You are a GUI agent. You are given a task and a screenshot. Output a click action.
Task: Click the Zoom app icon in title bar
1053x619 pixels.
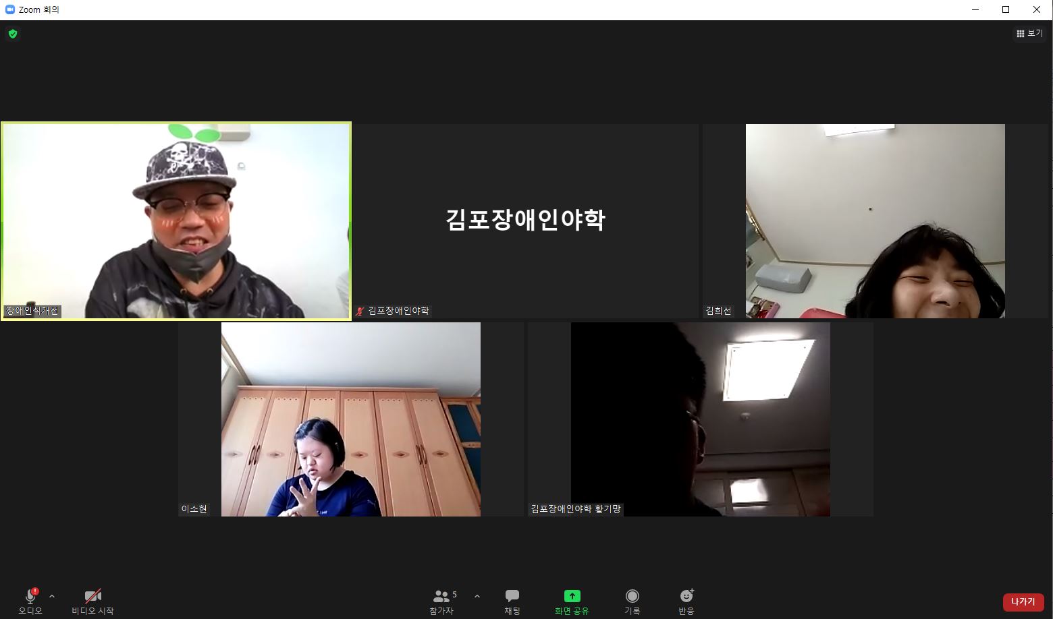pos(9,9)
